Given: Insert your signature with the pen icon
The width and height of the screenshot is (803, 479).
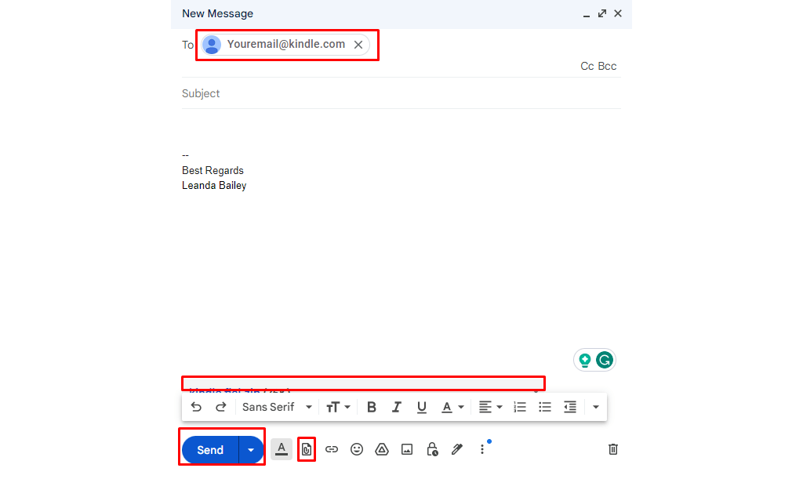Looking at the screenshot, I should 457,448.
